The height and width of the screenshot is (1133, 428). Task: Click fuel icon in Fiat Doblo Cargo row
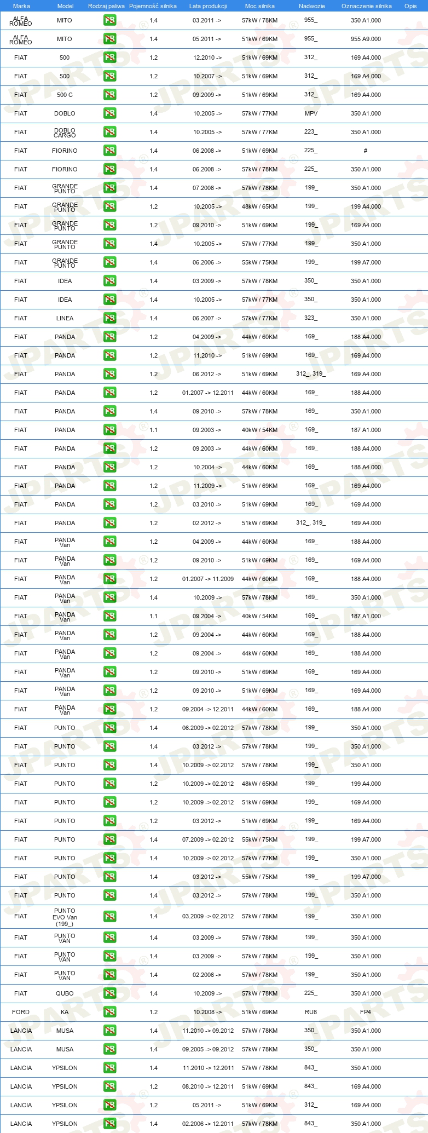point(109,132)
